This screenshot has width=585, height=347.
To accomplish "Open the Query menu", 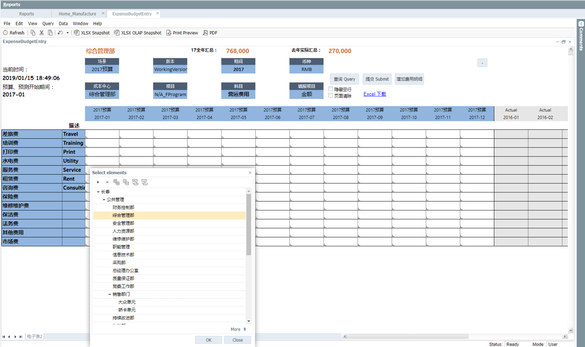I will click(48, 24).
